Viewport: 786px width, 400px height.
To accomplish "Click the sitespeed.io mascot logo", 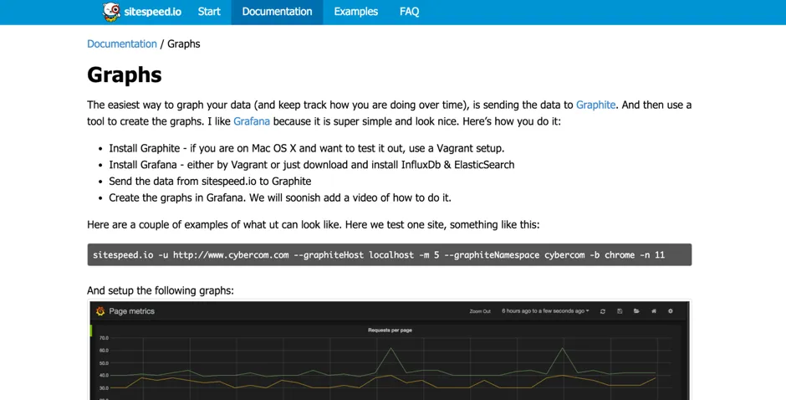I will pyautogui.click(x=111, y=12).
